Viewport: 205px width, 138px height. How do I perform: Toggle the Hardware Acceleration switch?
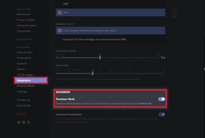pos(162,114)
